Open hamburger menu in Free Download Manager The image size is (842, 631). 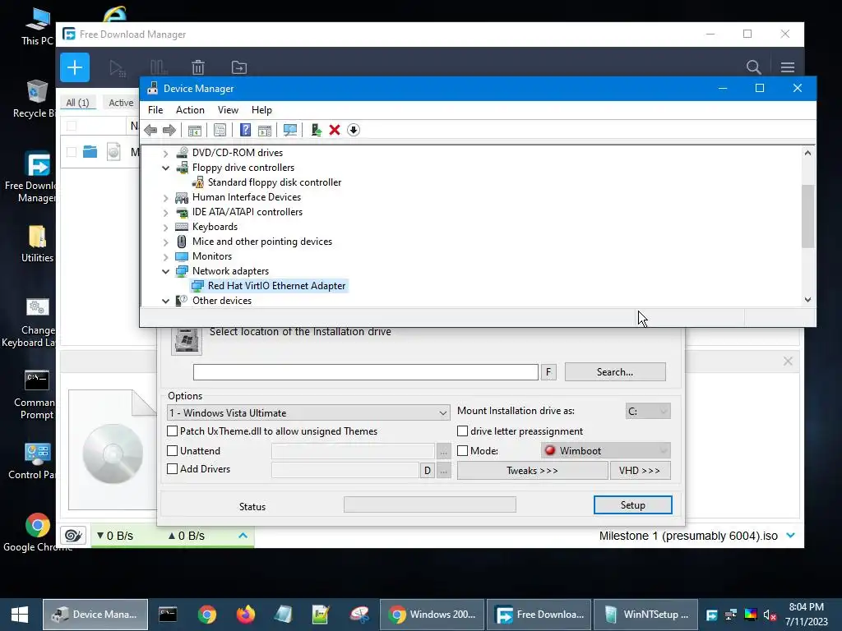pos(787,67)
